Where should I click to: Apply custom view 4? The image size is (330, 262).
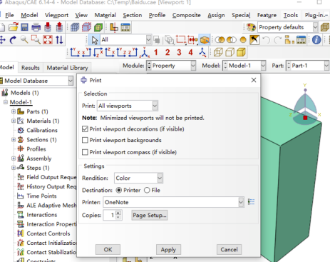click(x=190, y=52)
